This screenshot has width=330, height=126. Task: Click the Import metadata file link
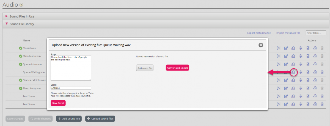pos(288,33)
